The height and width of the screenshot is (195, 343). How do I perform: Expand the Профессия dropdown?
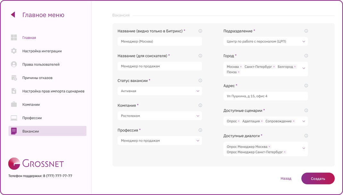click(x=160, y=141)
